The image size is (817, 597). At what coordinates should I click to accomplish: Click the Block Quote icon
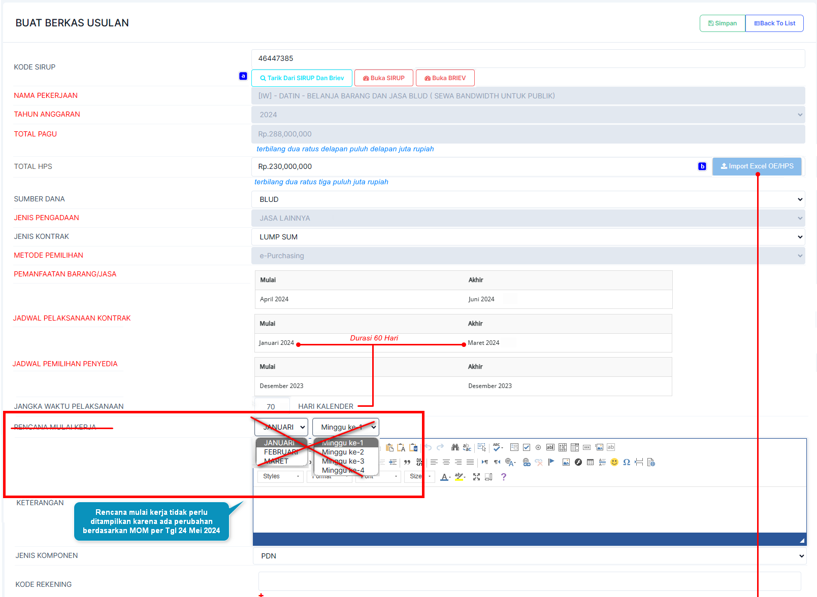[x=407, y=462]
